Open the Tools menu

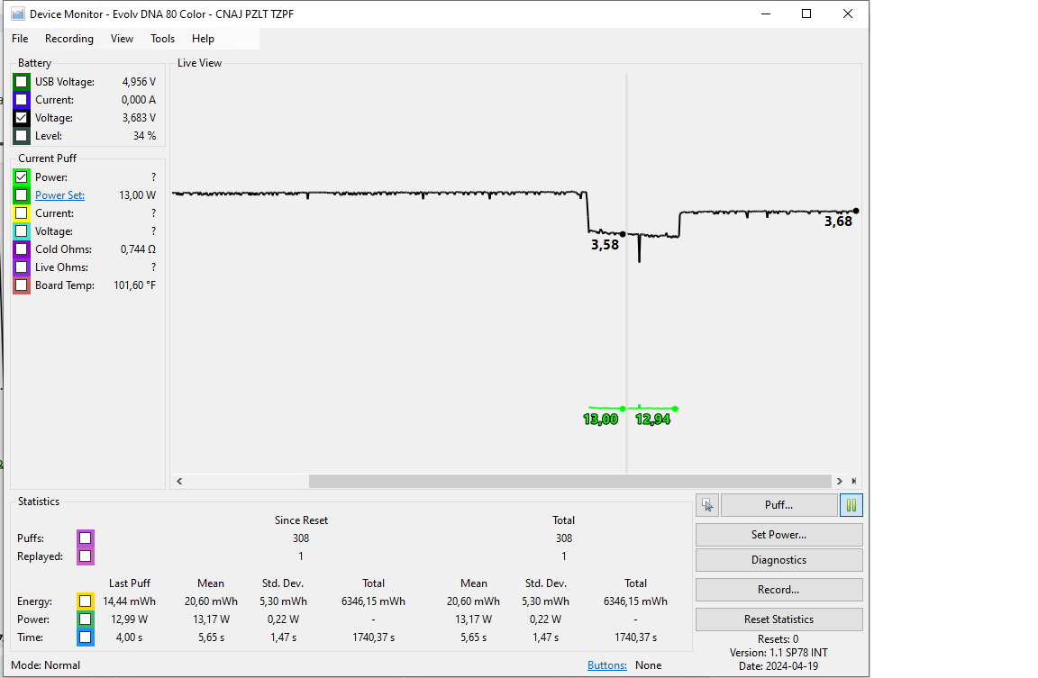162,39
